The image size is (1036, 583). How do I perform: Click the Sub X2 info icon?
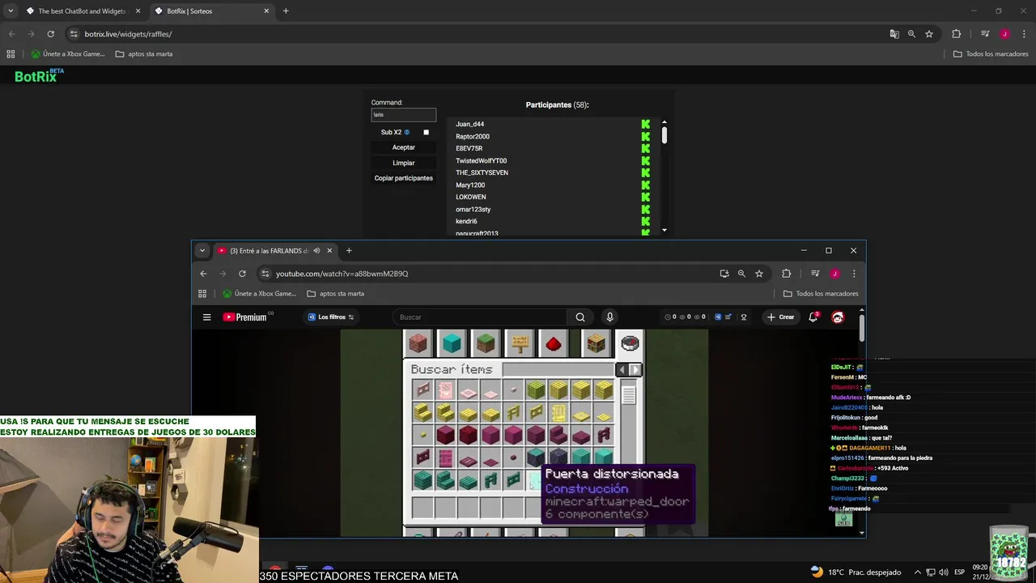(x=407, y=132)
